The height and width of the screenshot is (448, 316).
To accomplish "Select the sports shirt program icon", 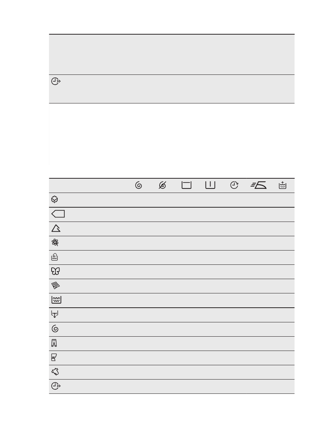I will (x=55, y=372).
